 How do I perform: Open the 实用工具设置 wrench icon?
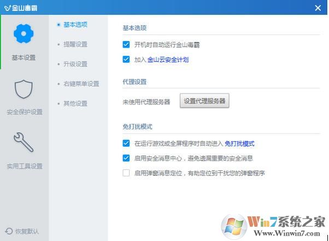tap(23, 142)
